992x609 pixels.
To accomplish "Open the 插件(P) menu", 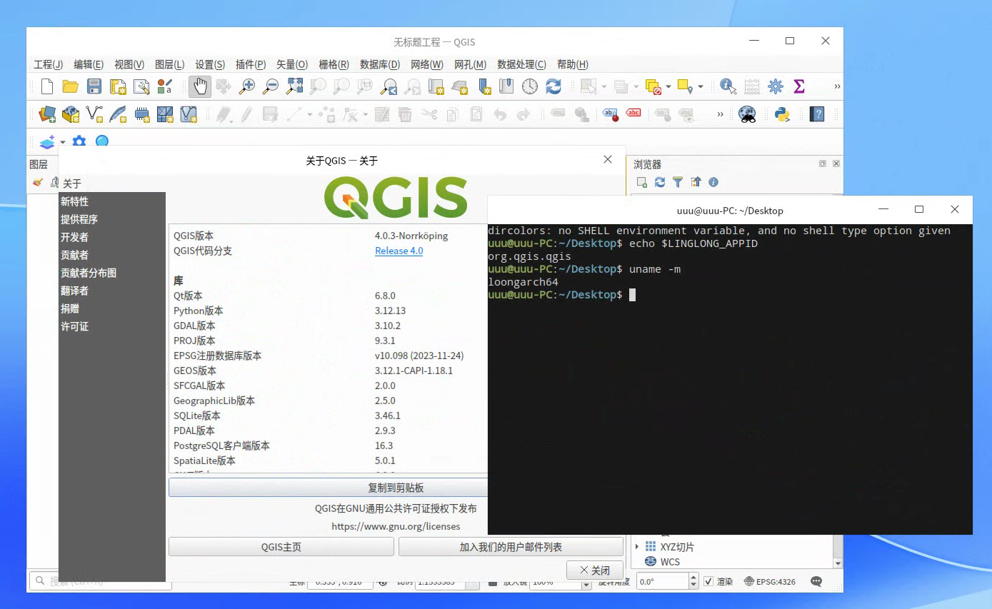I will [x=251, y=64].
